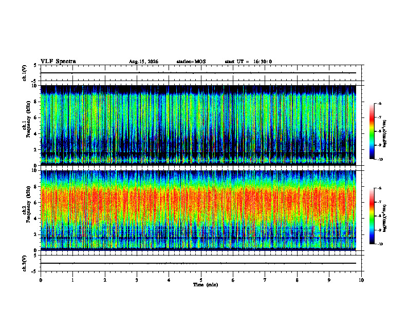Click the ch.1 frequency axis "4" tick label
The height and width of the screenshot is (314, 407).
[x=36, y=134]
